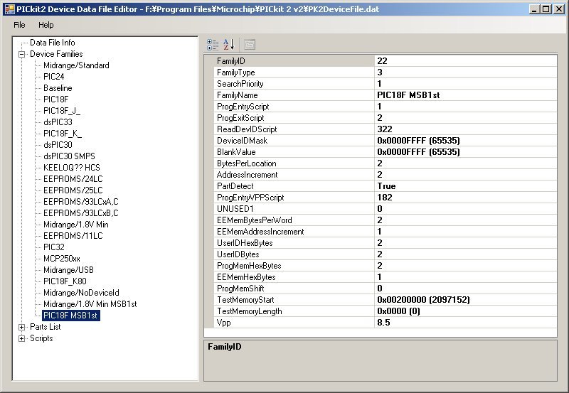The image size is (569, 393).
Task: Select the PIC18F family node
Action: click(x=56, y=99)
